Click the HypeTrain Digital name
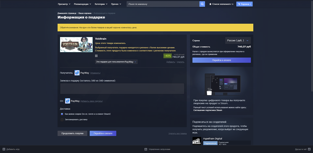 (213, 138)
